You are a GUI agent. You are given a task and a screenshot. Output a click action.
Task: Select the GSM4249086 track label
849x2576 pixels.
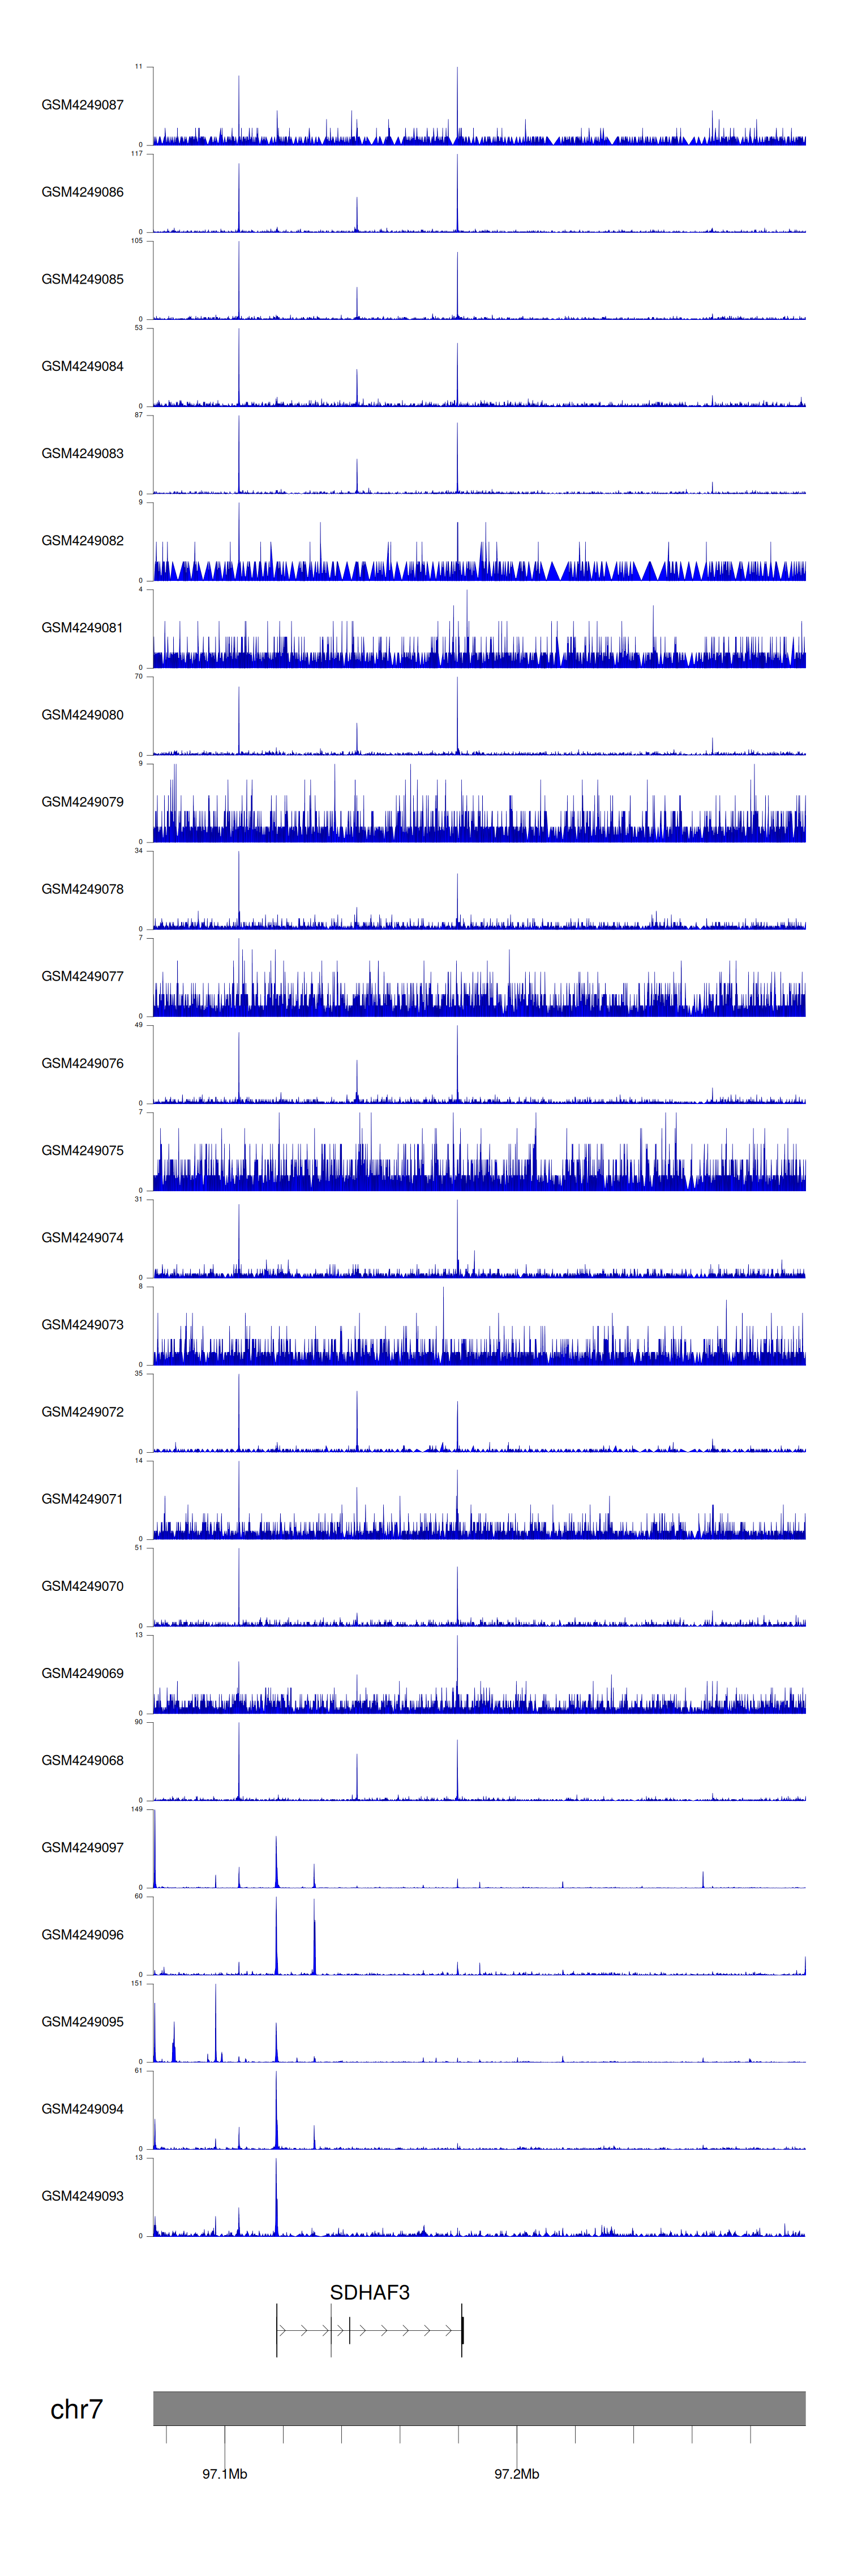(82, 192)
